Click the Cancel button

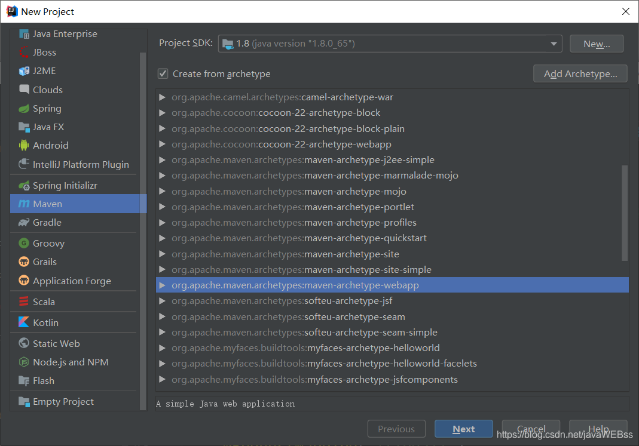[531, 429]
